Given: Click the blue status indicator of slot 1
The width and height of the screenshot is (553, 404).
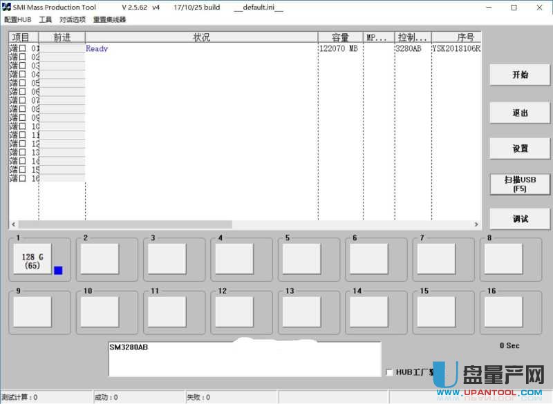Looking at the screenshot, I should (58, 270).
